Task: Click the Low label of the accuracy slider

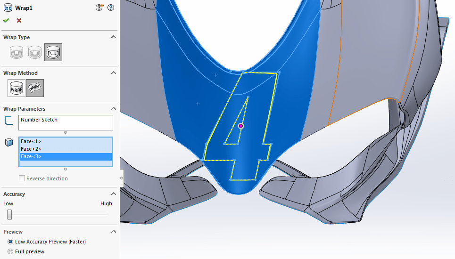Action: click(8, 203)
